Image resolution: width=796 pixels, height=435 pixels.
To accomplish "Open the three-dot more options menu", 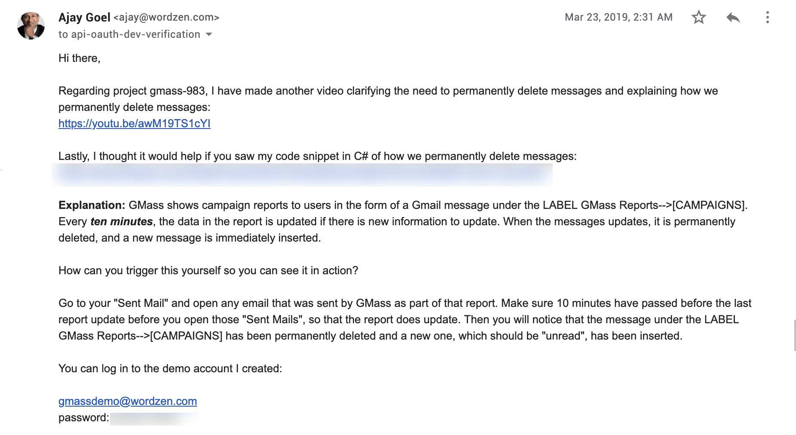I will click(x=767, y=17).
